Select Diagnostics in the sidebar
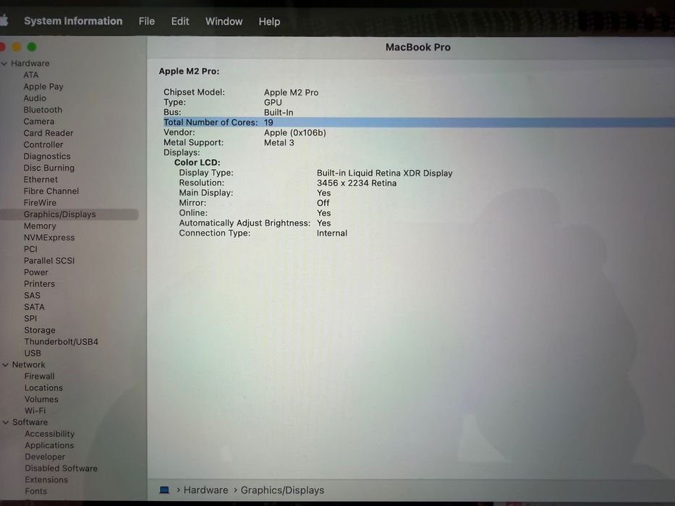 tap(47, 156)
